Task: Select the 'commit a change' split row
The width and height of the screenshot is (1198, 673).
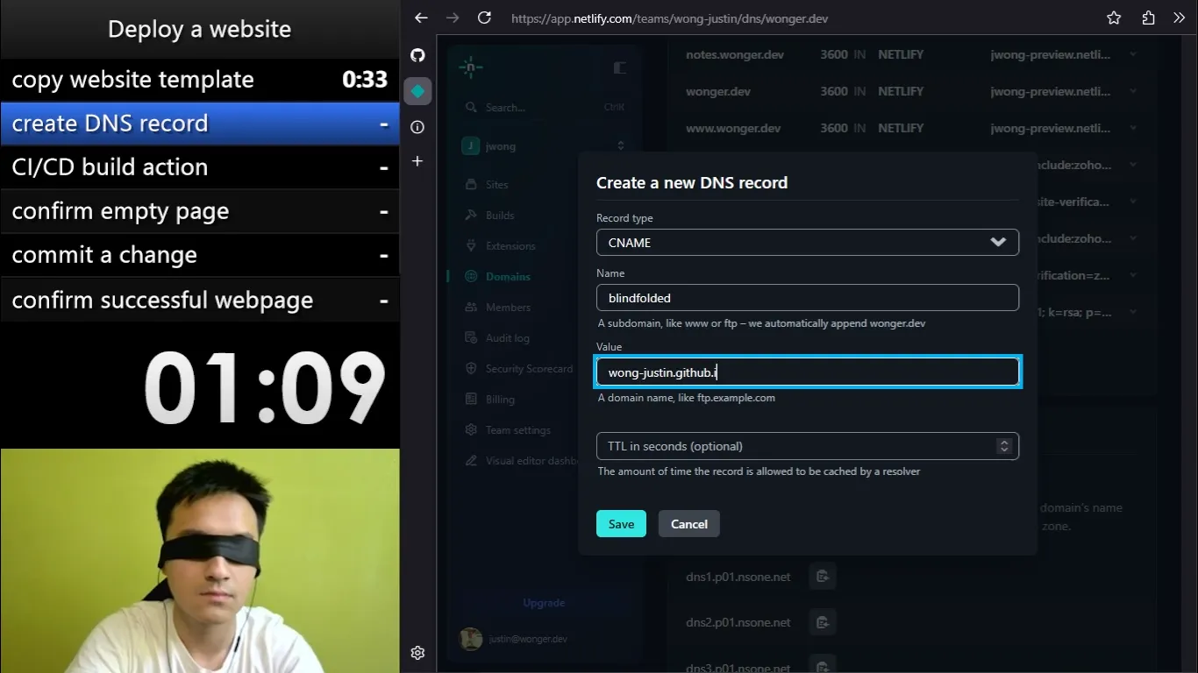Action: pos(200,255)
